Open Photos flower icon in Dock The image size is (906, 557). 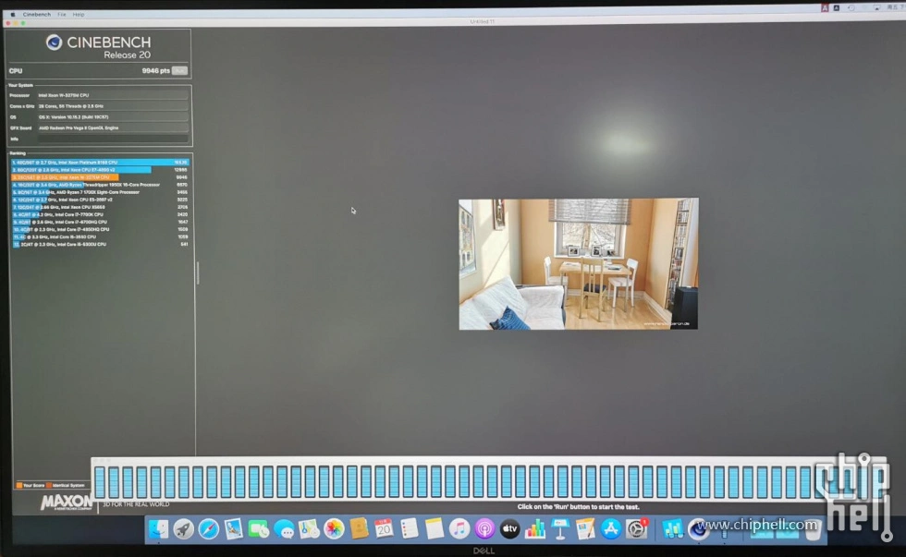point(334,528)
